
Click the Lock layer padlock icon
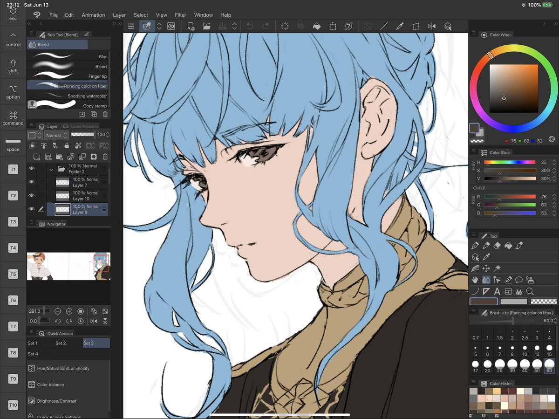point(67,146)
